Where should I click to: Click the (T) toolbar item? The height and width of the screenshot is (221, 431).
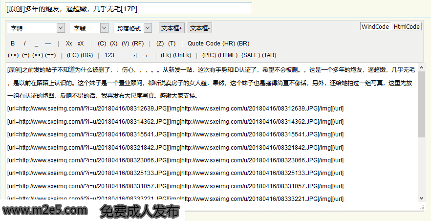click(172, 44)
